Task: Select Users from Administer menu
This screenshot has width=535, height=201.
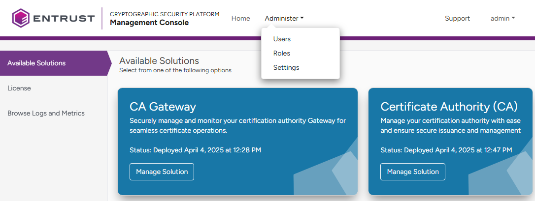Action: tap(282, 39)
